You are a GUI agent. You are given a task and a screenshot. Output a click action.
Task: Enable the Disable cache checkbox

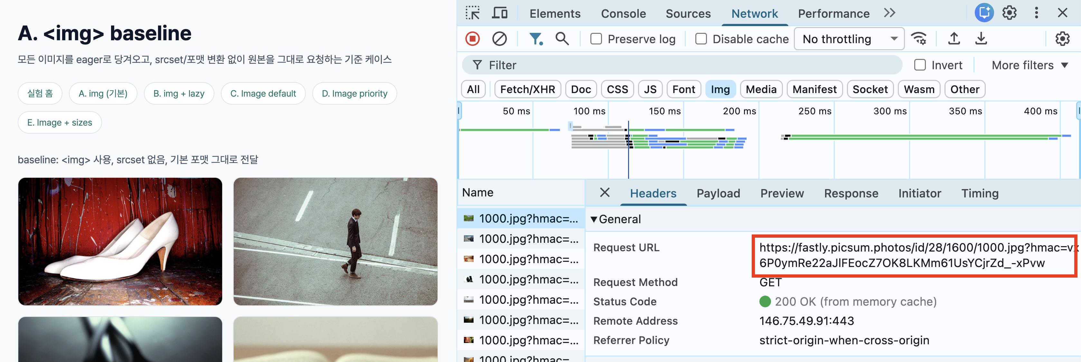701,39
